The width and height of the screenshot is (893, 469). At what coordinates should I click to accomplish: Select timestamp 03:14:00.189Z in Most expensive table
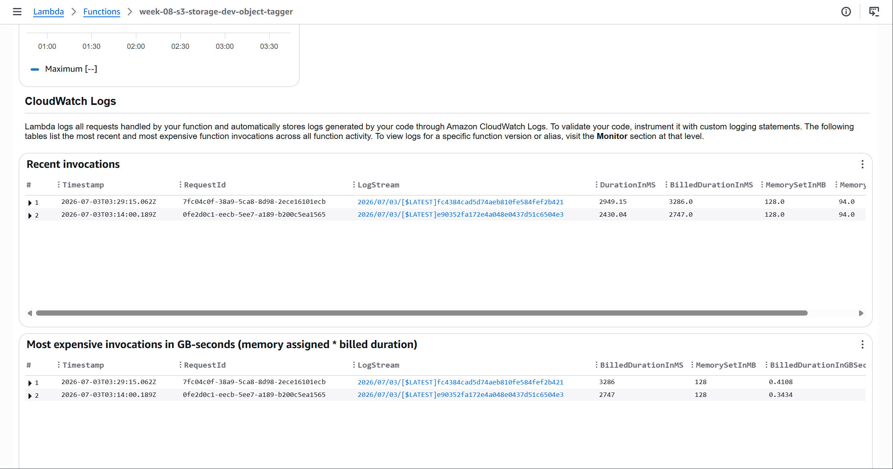tap(109, 395)
